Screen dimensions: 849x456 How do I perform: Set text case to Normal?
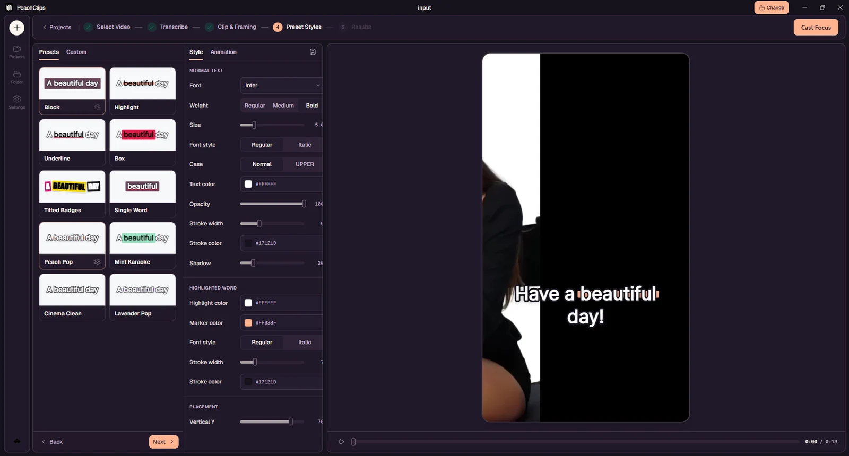click(x=262, y=164)
